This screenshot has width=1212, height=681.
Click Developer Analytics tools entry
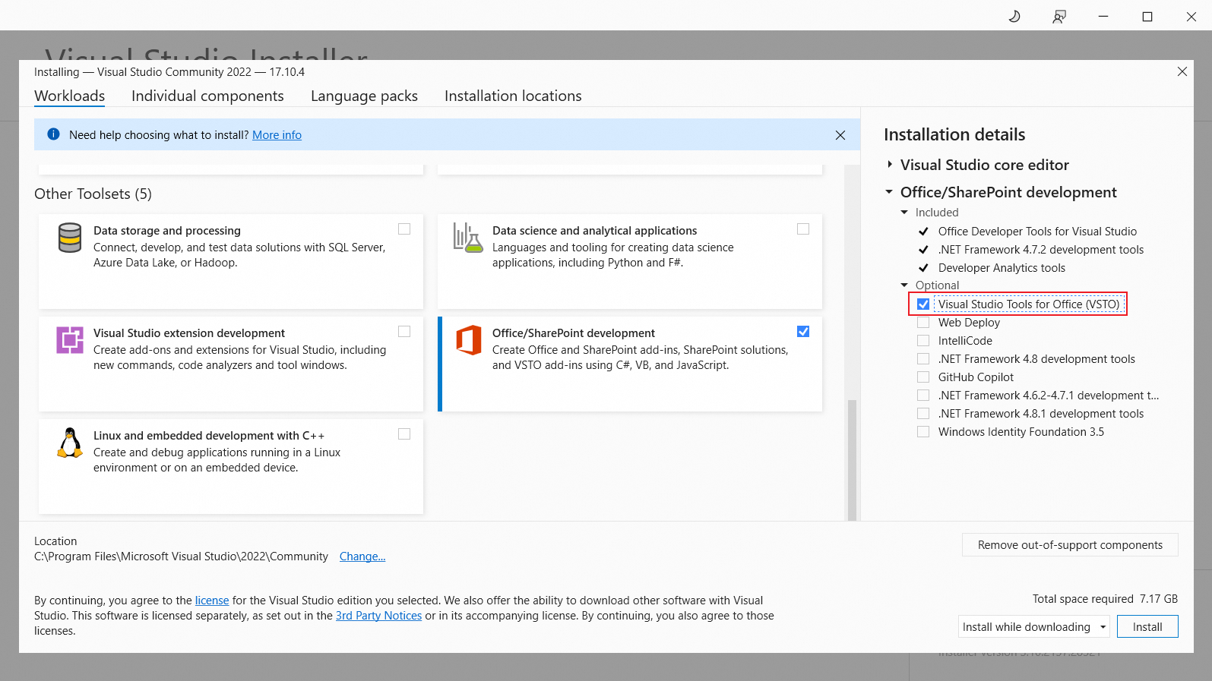1002,268
